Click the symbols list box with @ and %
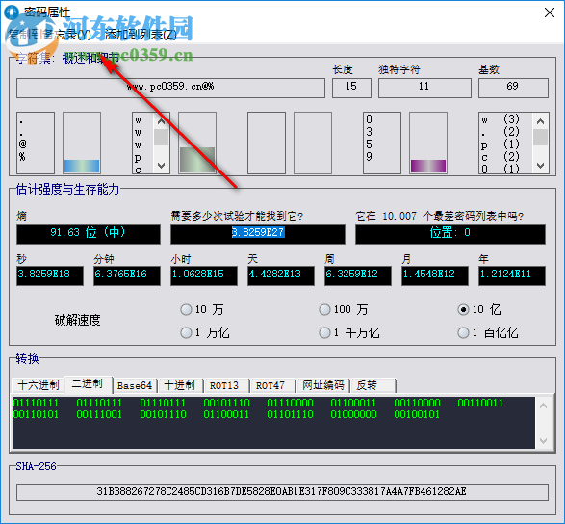The height and width of the screenshot is (524, 565). coord(36,143)
